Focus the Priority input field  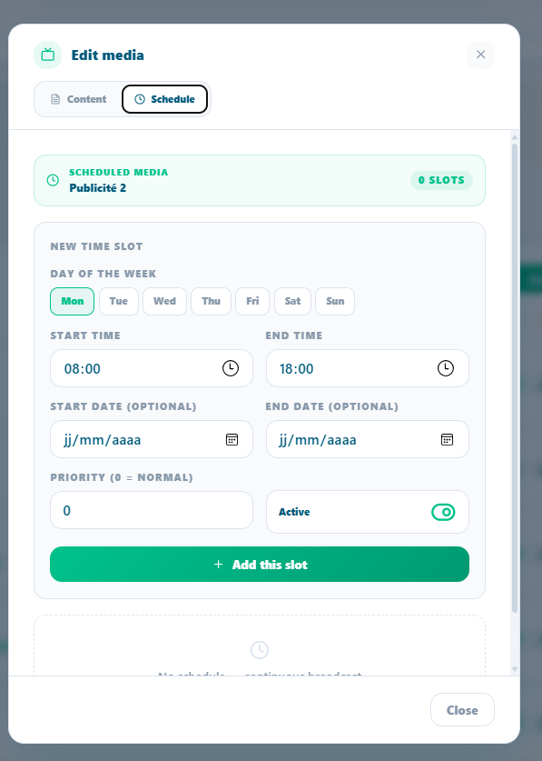pos(152,510)
